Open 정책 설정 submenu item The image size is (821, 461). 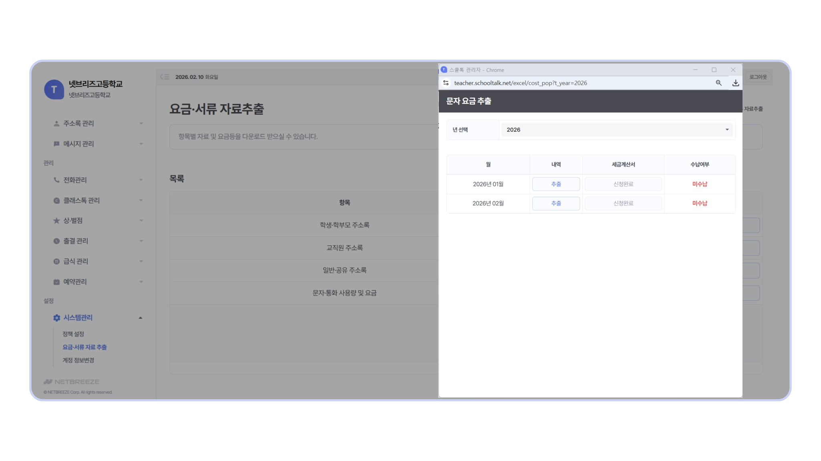click(x=73, y=334)
